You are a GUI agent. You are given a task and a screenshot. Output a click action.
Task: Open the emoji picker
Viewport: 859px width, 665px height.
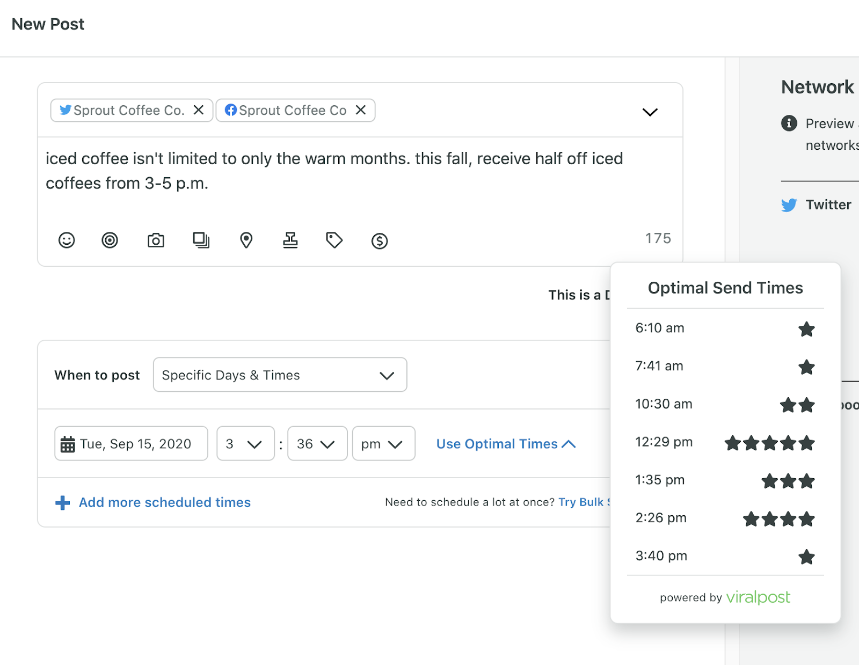pyautogui.click(x=66, y=240)
